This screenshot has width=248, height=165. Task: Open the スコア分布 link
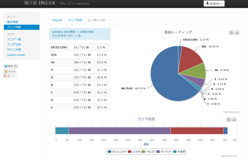[x=14, y=44]
